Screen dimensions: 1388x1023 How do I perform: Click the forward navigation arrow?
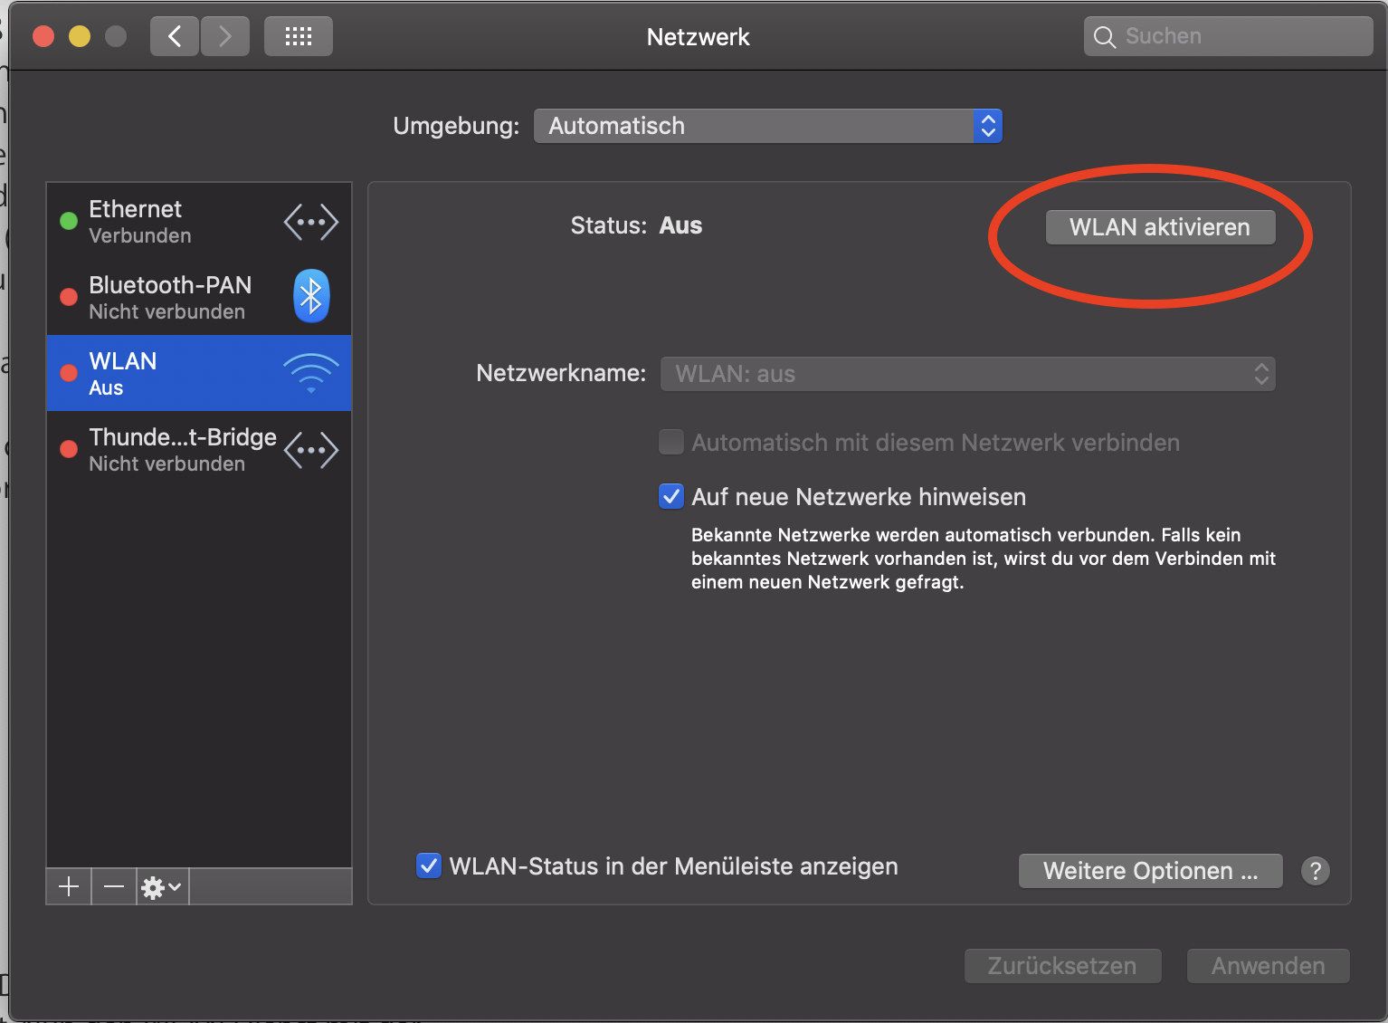pos(225,36)
